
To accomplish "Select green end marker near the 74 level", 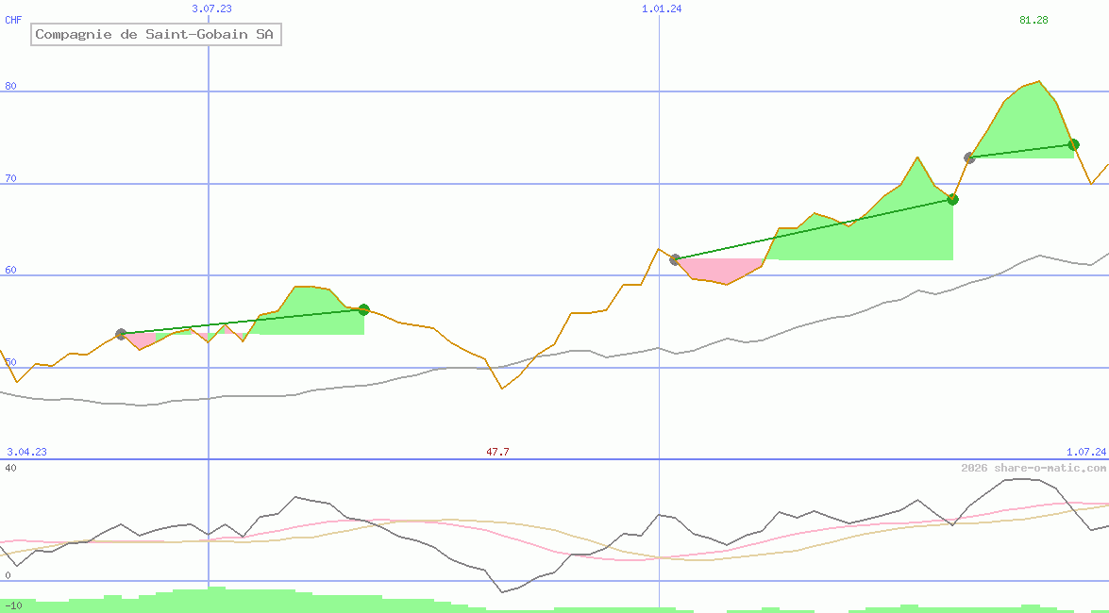I will click(1073, 144).
